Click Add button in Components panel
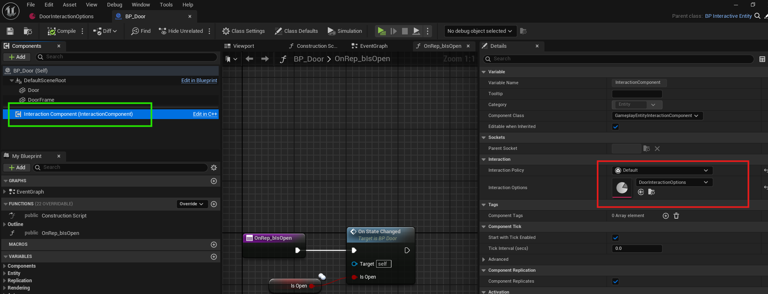Screen dimensions: 768x294 17,57
